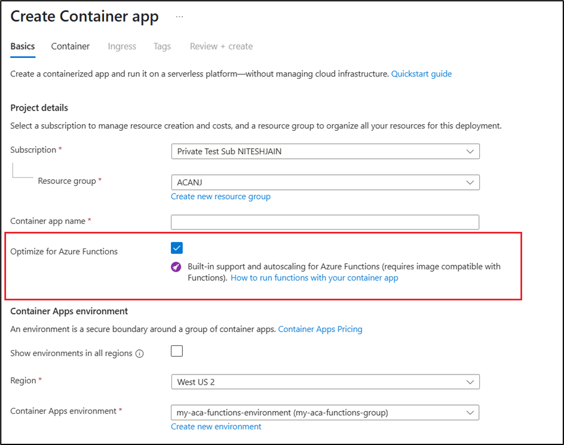
Task: Open the Quickstart guide link
Action: click(421, 74)
